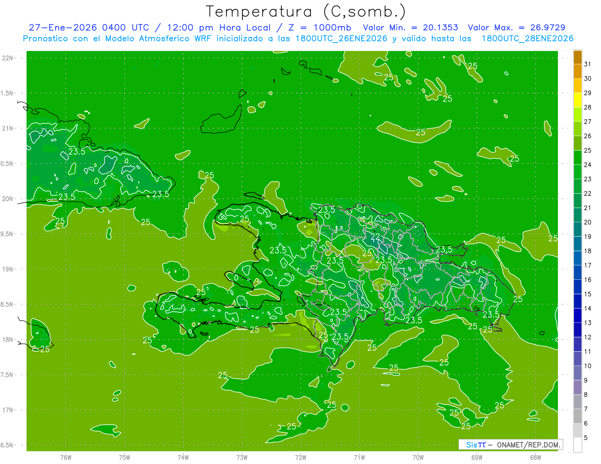The width and height of the screenshot is (601, 464).
Task: Click the '68W' longitude axis label
Action: point(535,457)
